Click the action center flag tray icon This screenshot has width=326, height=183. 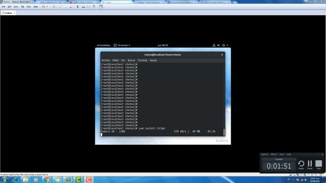pos(297,179)
